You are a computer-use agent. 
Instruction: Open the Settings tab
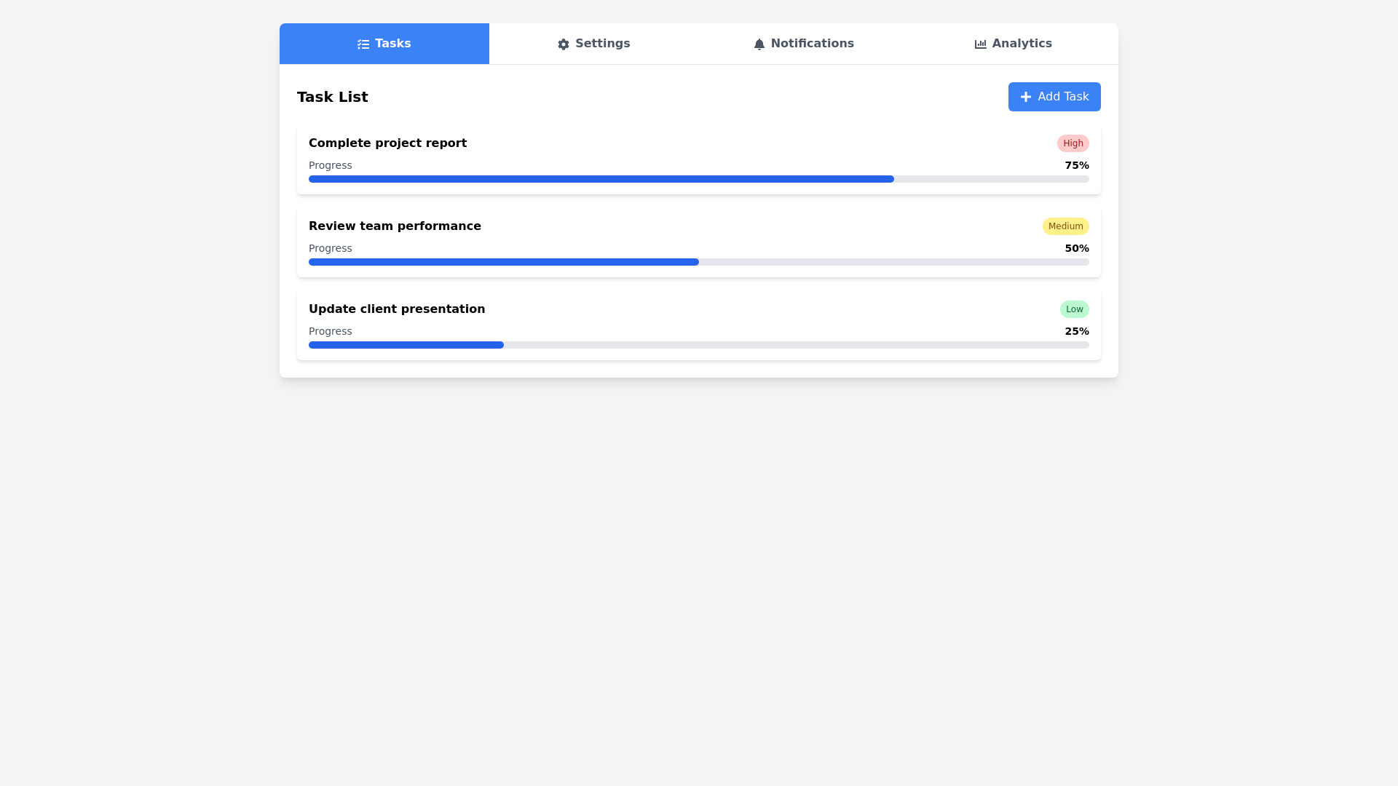(594, 44)
